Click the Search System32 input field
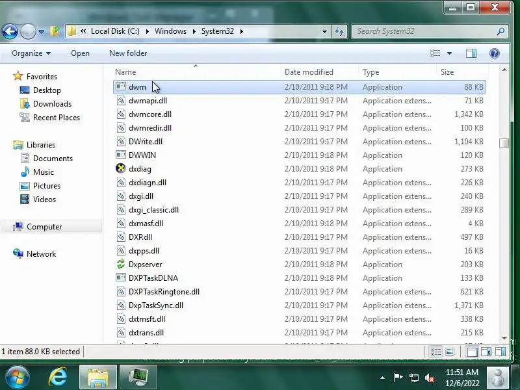Image resolution: width=520 pixels, height=390 pixels. tap(424, 31)
